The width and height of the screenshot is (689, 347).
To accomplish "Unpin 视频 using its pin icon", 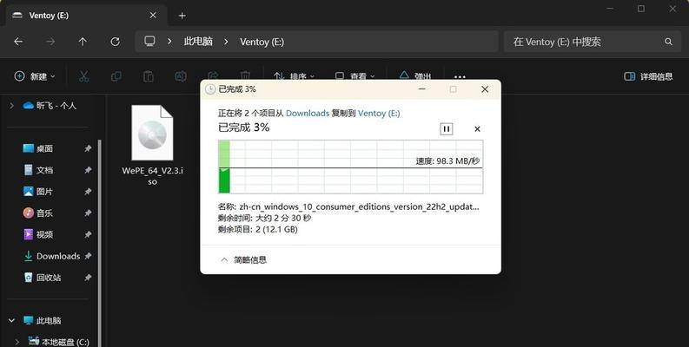I will pos(88,235).
